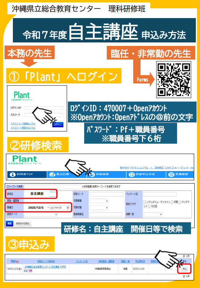
Task: Open the 【別紙】CSVフォーマット link
Action: (x=171, y=168)
